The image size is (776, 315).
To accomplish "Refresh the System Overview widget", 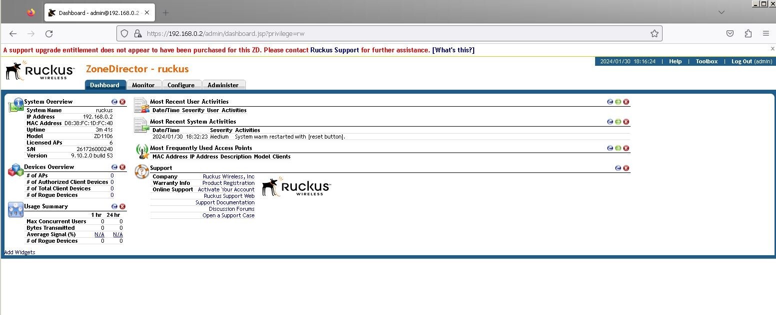I will click(114, 102).
